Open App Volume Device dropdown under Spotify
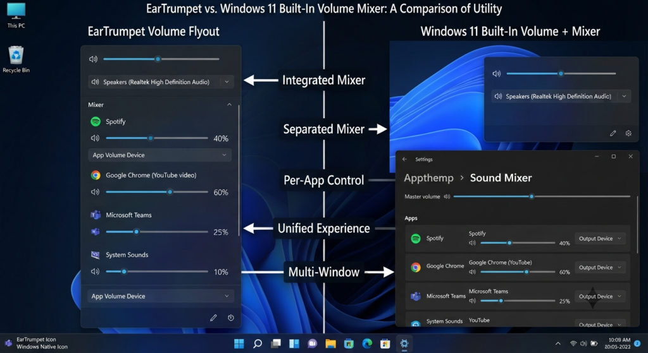648x353 pixels. coord(159,155)
